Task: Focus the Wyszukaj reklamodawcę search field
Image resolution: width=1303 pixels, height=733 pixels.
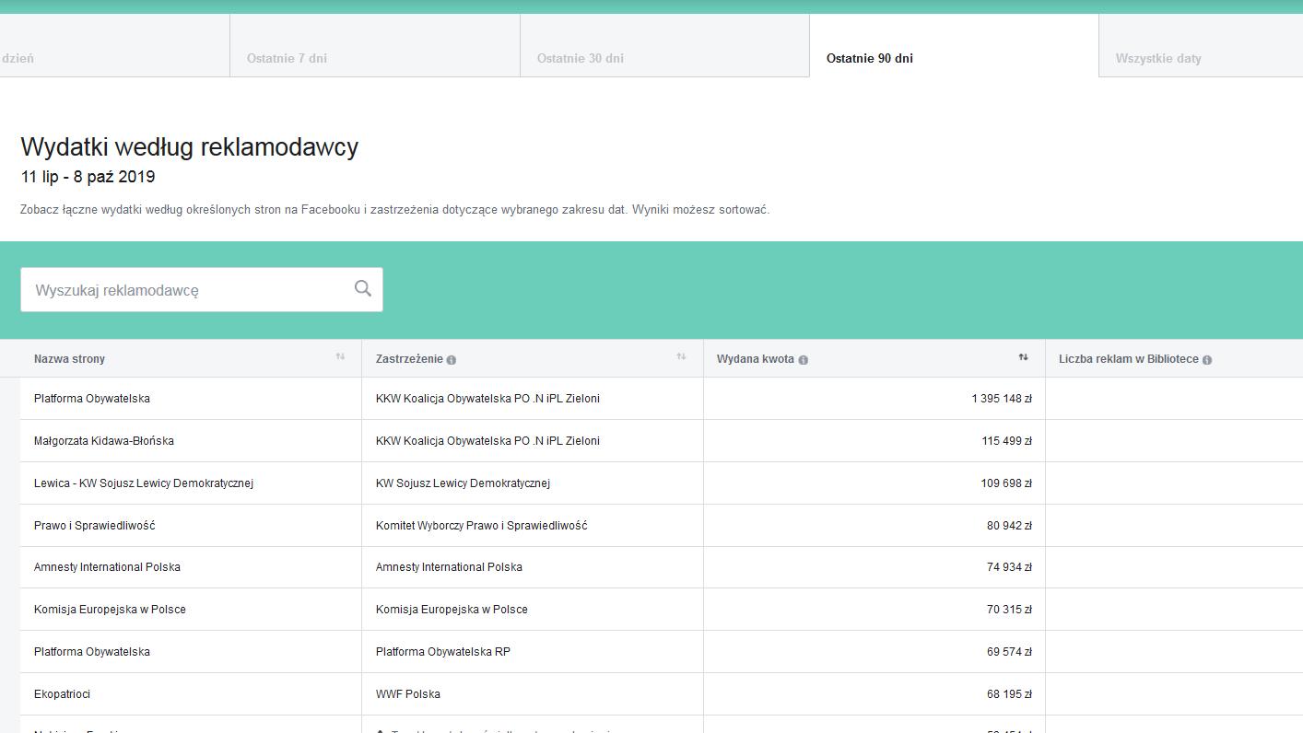Action: tap(202, 290)
